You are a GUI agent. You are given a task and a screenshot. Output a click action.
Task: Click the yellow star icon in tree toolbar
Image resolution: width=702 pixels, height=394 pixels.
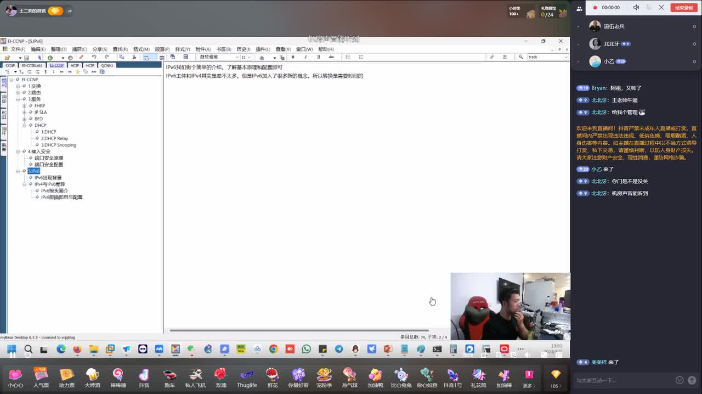pos(77,71)
